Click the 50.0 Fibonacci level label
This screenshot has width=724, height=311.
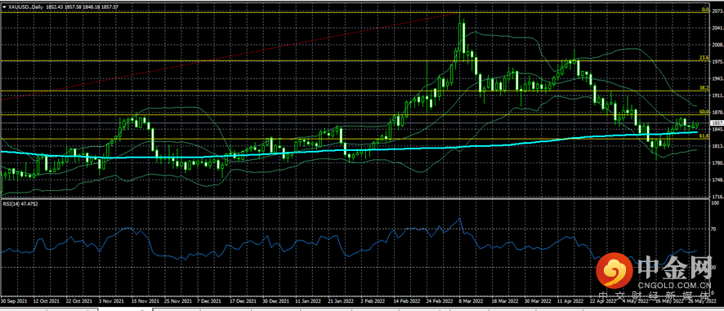(704, 111)
